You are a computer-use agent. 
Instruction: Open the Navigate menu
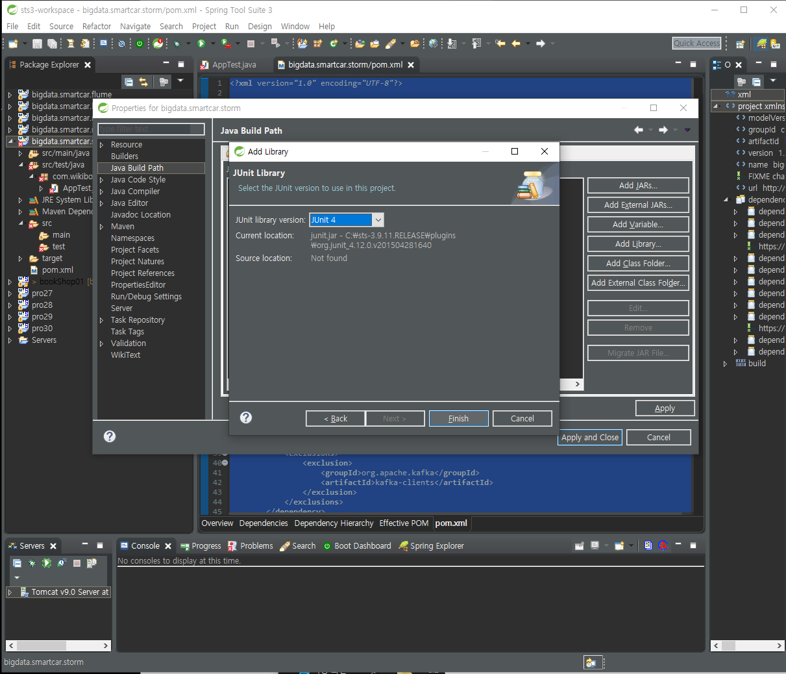(x=135, y=27)
